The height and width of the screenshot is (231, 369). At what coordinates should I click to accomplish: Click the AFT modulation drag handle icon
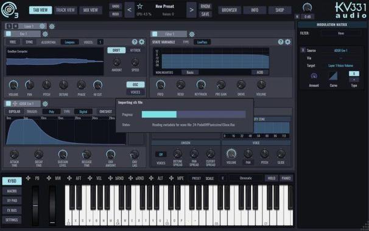tap(69, 178)
